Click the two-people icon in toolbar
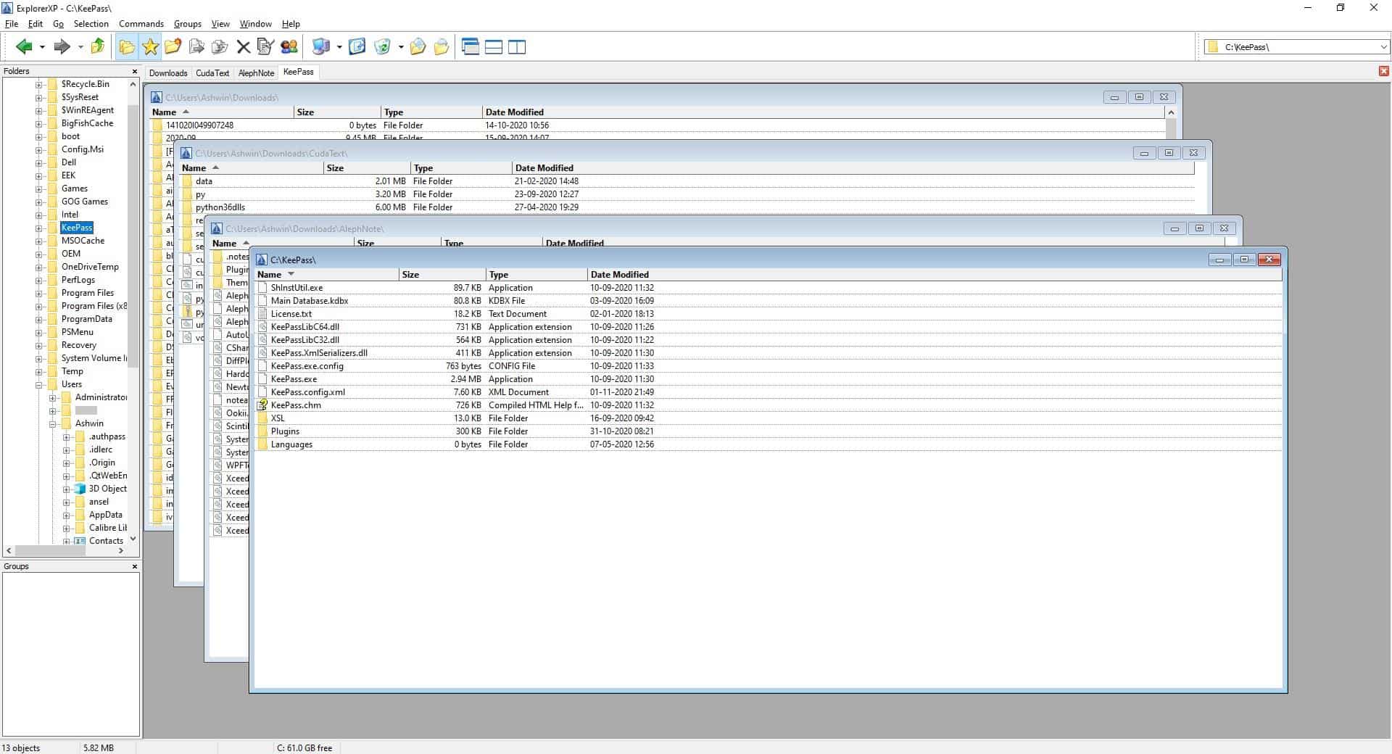This screenshot has height=754, width=1392. (289, 47)
